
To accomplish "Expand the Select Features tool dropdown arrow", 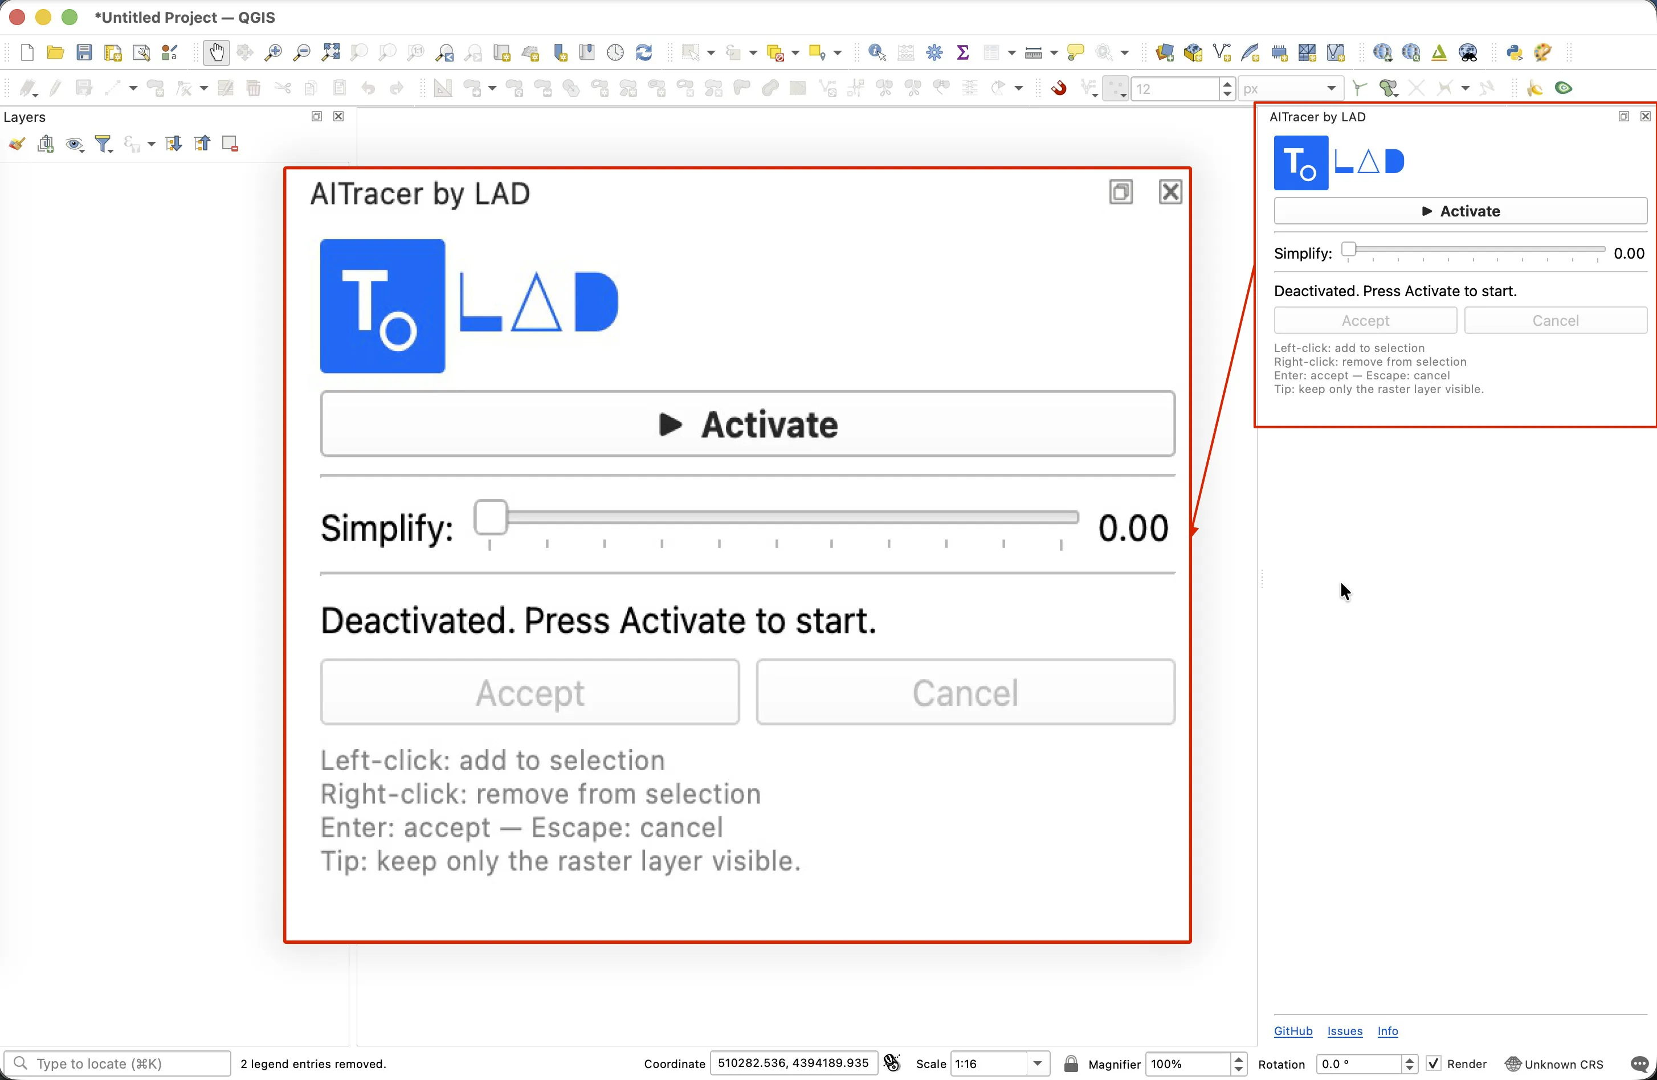I will tap(711, 53).
